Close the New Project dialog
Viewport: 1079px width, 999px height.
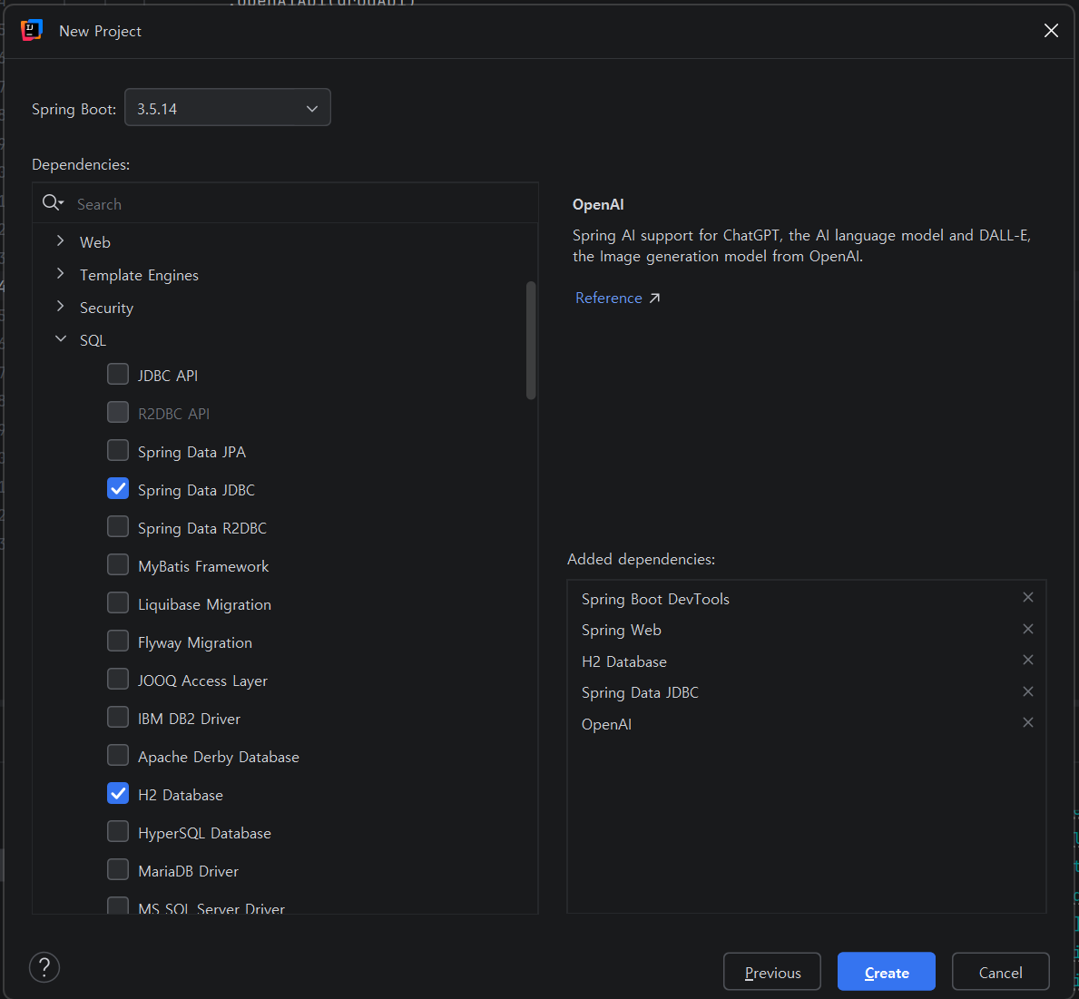coord(1051,30)
